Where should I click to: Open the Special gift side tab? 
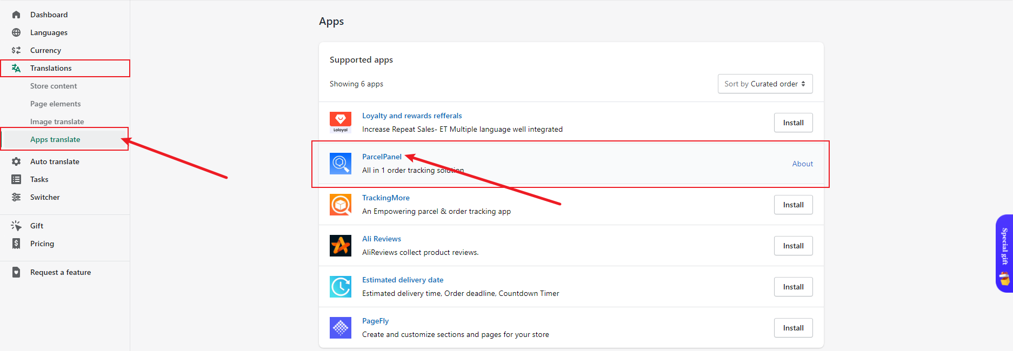(1004, 253)
